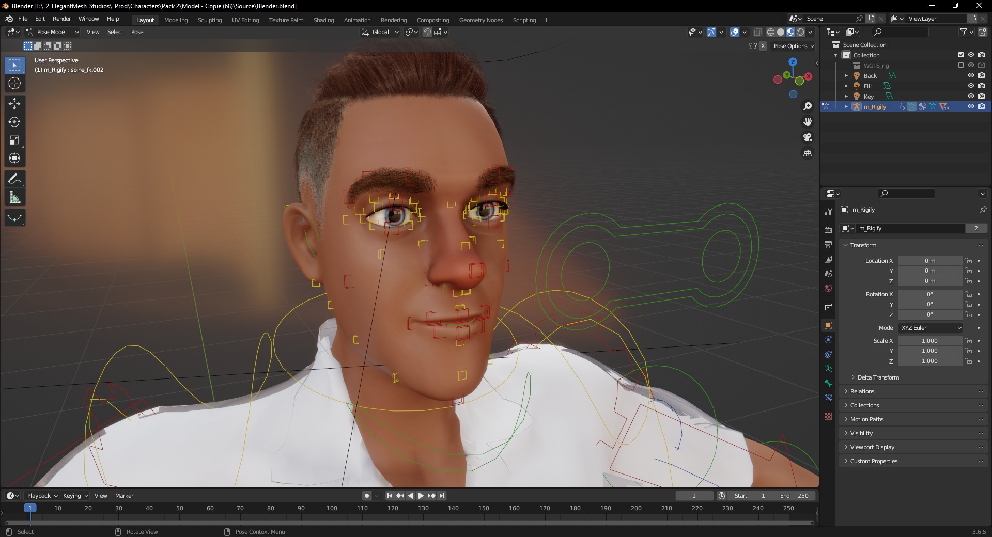Open the Render menu in top bar
This screenshot has width=992, height=537.
pyautogui.click(x=61, y=19)
